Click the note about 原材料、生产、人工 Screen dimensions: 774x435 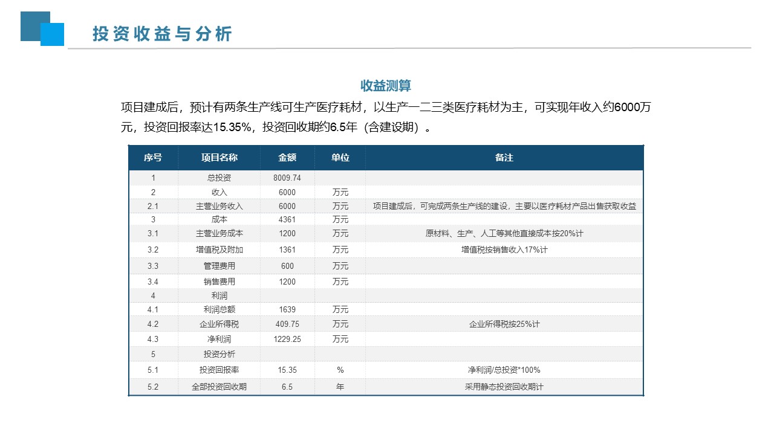pyautogui.click(x=504, y=233)
